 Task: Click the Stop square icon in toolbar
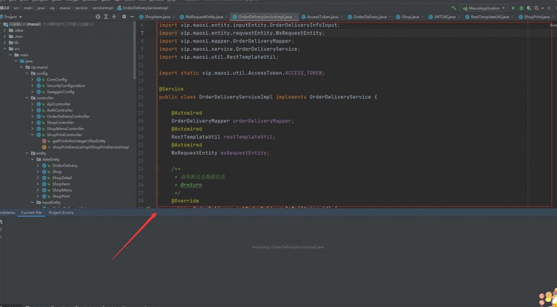549,8
